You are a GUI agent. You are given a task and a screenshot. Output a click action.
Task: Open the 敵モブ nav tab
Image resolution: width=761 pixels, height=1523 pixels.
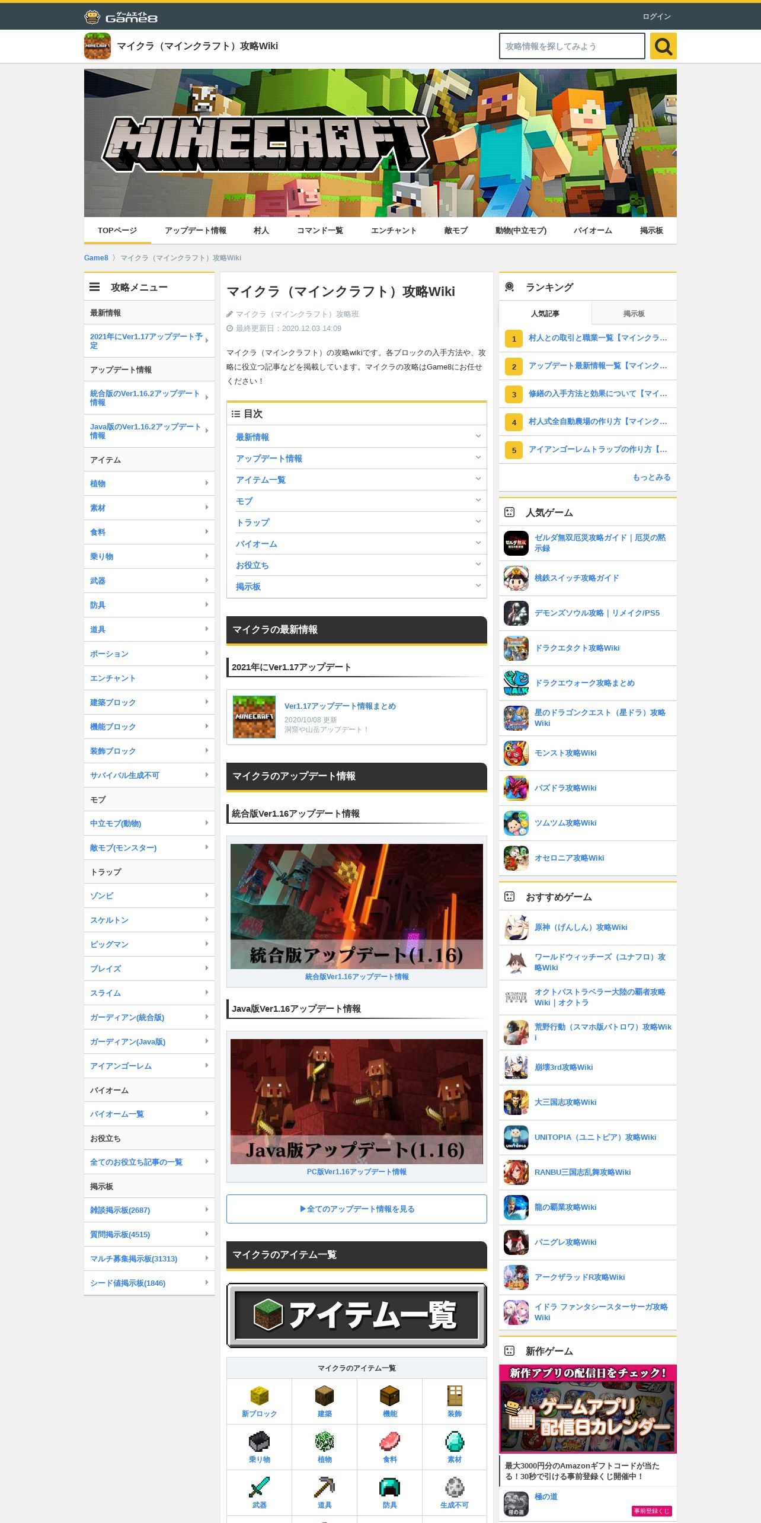(x=456, y=230)
